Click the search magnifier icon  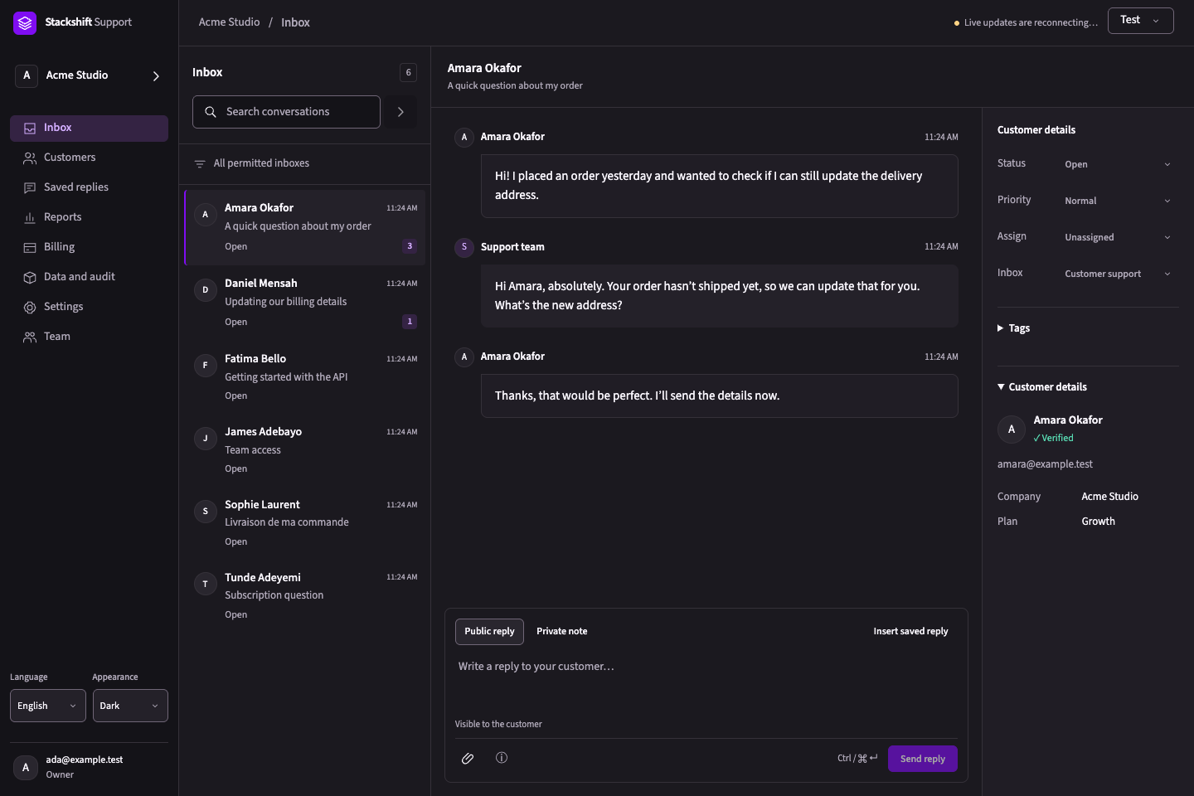[x=211, y=112]
